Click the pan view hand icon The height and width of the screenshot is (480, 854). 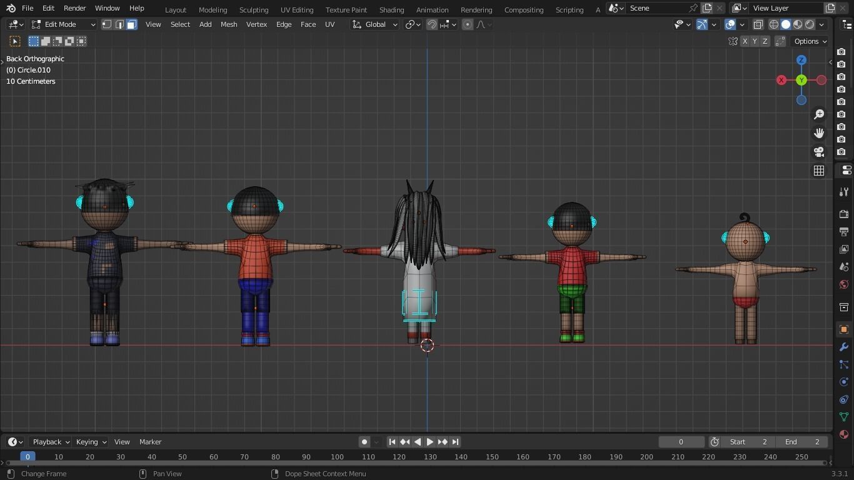(x=819, y=133)
